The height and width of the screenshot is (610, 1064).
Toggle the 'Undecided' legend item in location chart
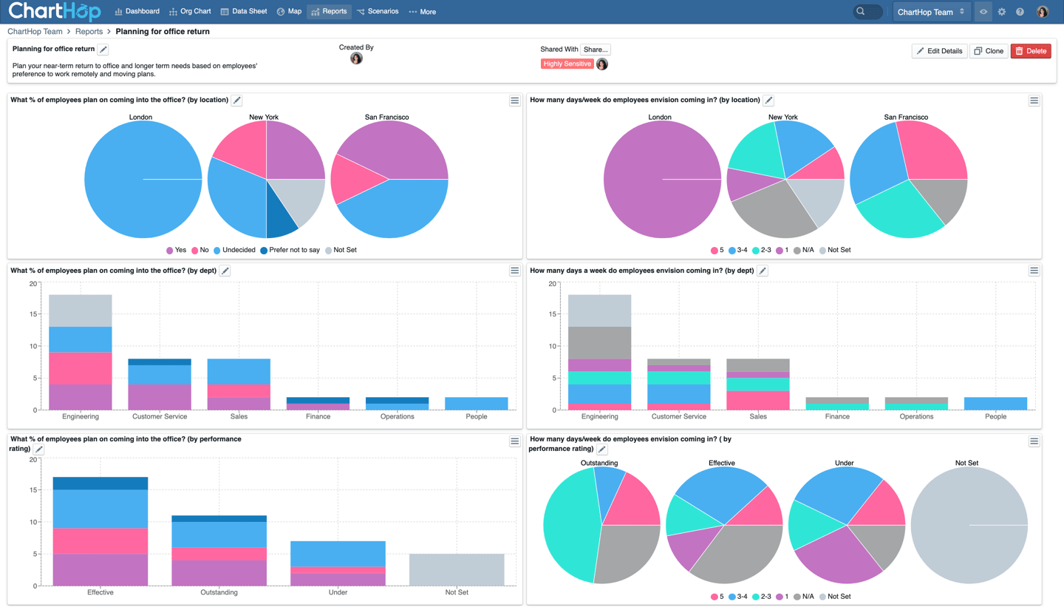[234, 250]
